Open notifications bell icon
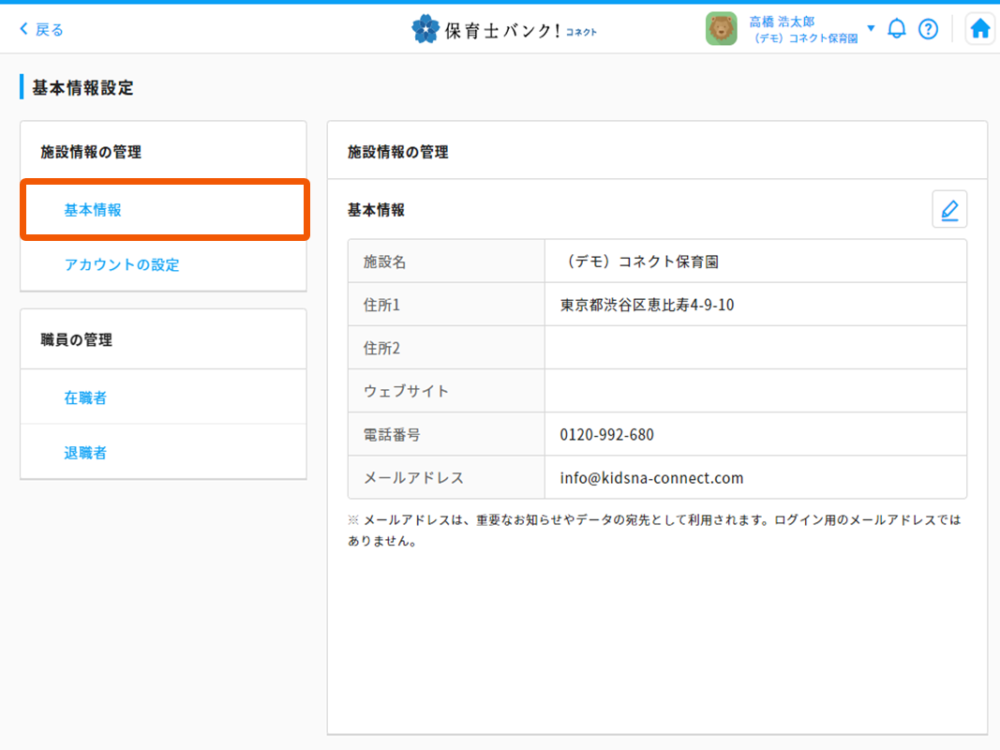The image size is (1000, 750). (x=897, y=28)
